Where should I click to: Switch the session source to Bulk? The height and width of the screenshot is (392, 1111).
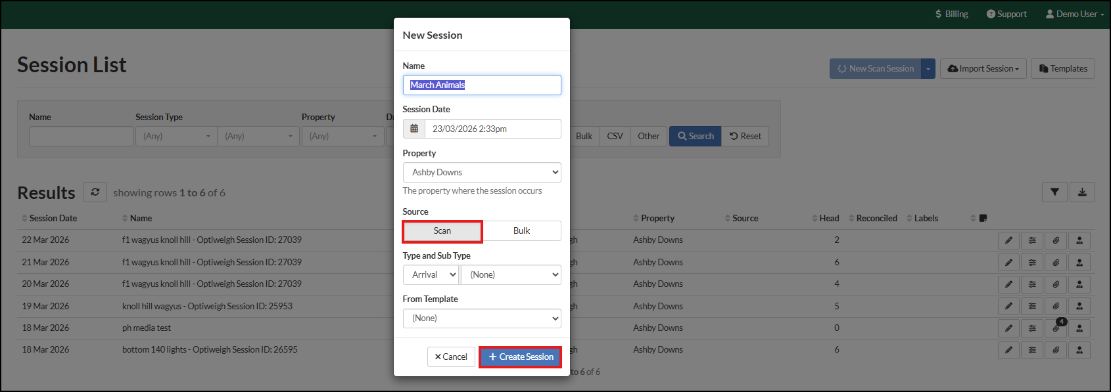click(521, 231)
